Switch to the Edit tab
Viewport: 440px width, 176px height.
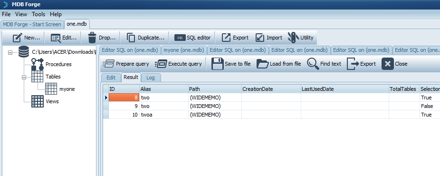click(x=111, y=78)
